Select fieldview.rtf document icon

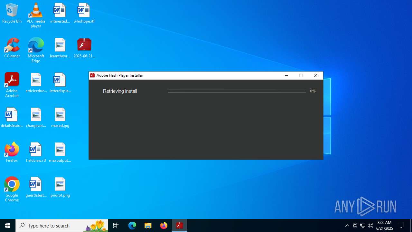pyautogui.click(x=36, y=152)
